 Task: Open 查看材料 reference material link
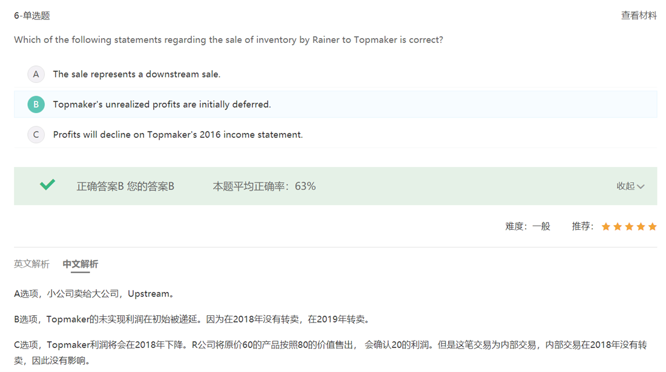639,16
